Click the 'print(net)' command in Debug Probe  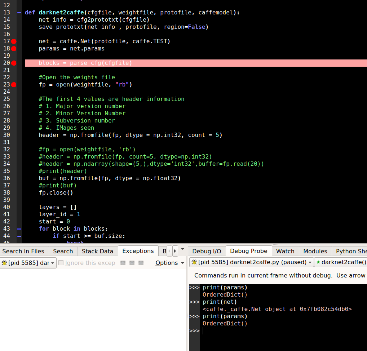(220, 302)
